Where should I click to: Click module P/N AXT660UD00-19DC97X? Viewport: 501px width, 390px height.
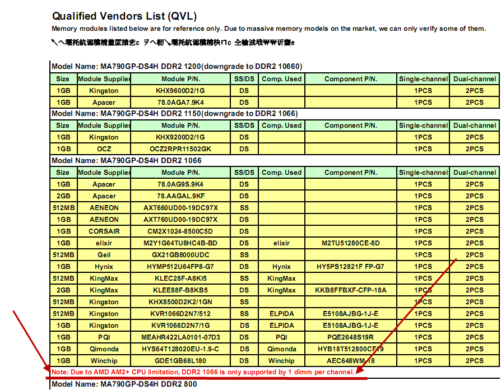click(180, 208)
